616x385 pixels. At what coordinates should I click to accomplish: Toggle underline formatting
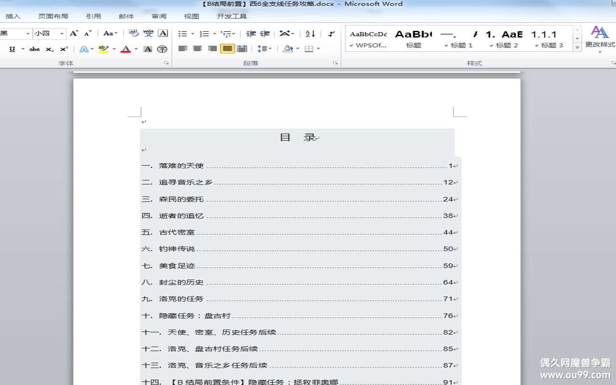12,49
